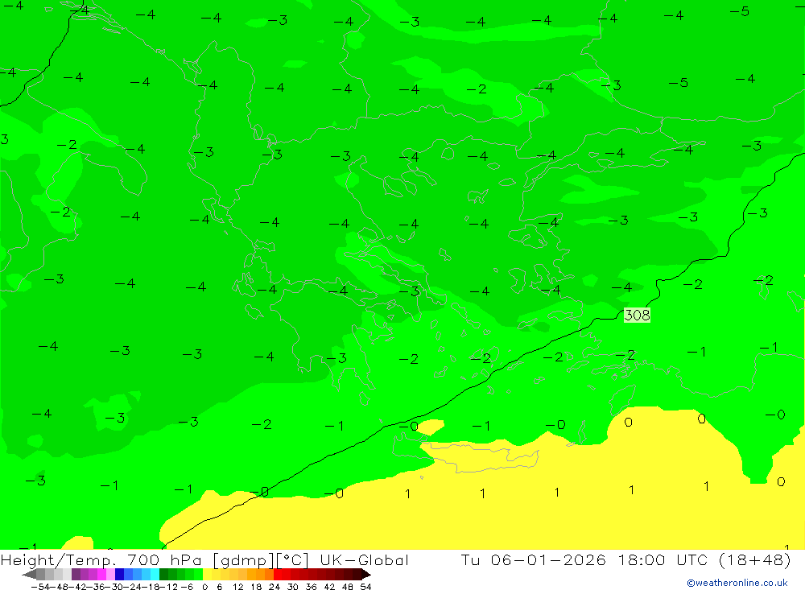Open the weatheronline.co.uk copyright link
The height and width of the screenshot is (590, 805).
[737, 583]
